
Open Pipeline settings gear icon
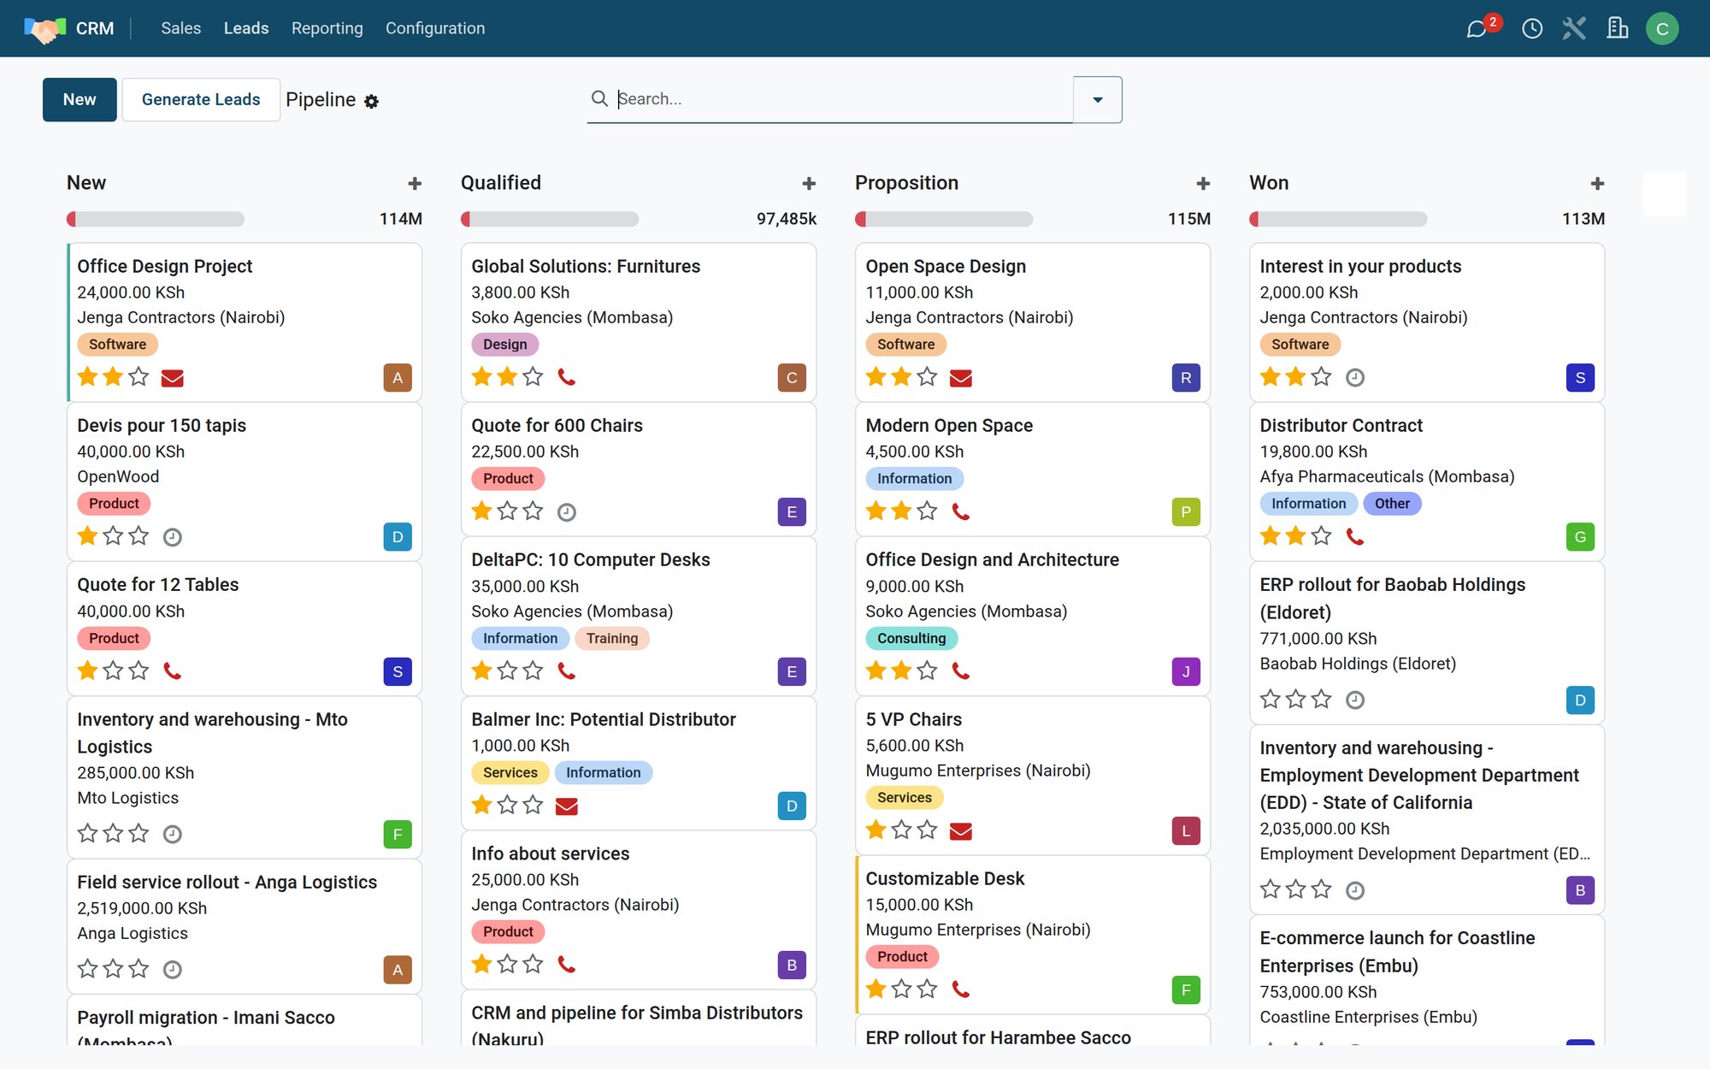[371, 101]
